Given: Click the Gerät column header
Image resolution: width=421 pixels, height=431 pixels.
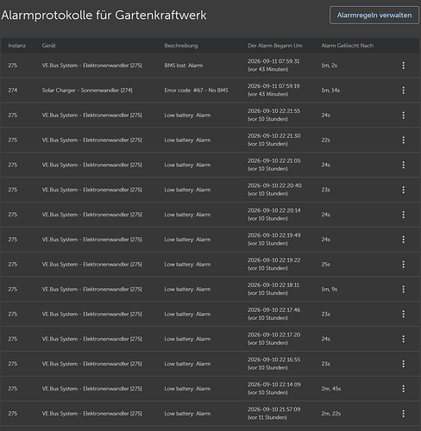Looking at the screenshot, I should coord(49,46).
